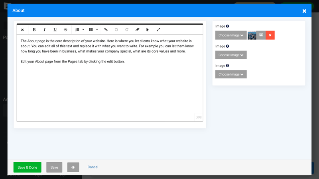Viewport: 319px width, 179px height.
Task: Click the undo arrow
Action: [116, 30]
